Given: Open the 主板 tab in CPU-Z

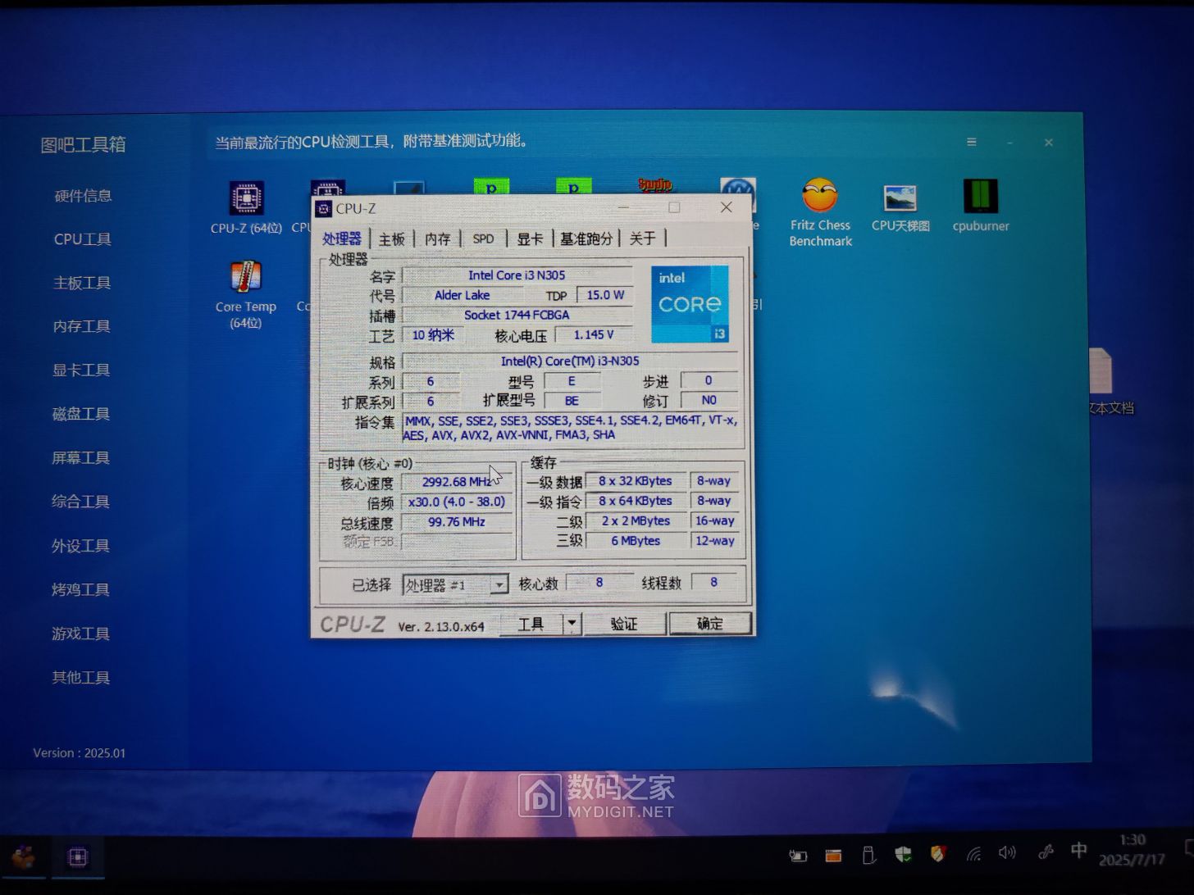Looking at the screenshot, I should click(x=392, y=239).
